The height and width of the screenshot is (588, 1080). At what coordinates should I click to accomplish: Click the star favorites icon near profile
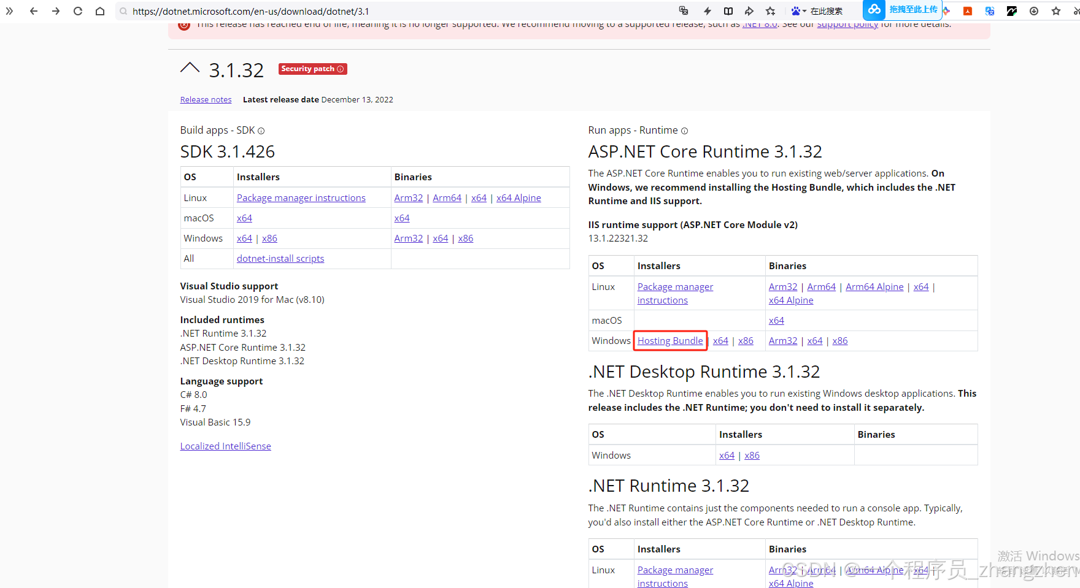1056,10
